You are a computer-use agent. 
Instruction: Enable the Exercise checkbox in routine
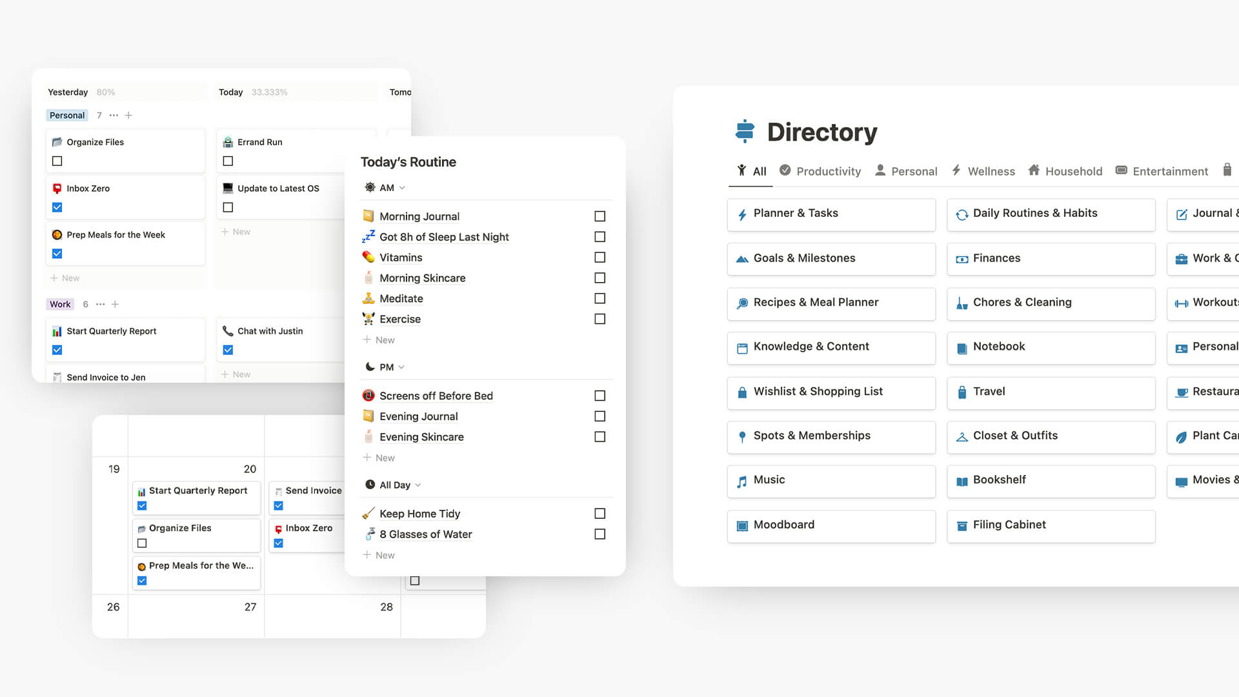tap(599, 318)
